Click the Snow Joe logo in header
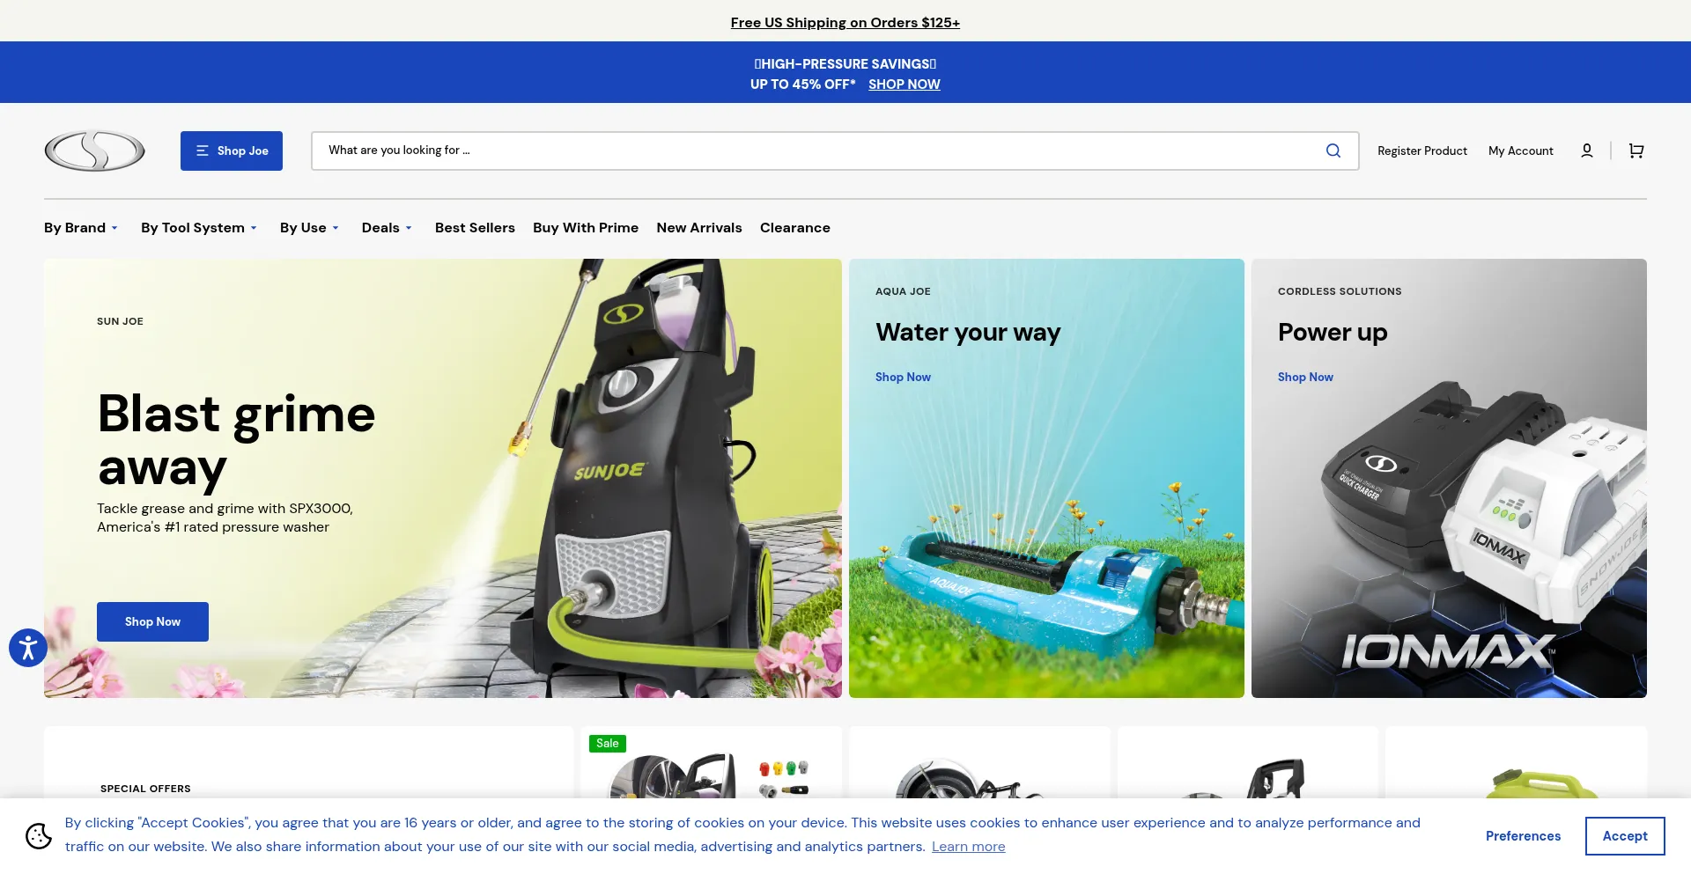 94,151
